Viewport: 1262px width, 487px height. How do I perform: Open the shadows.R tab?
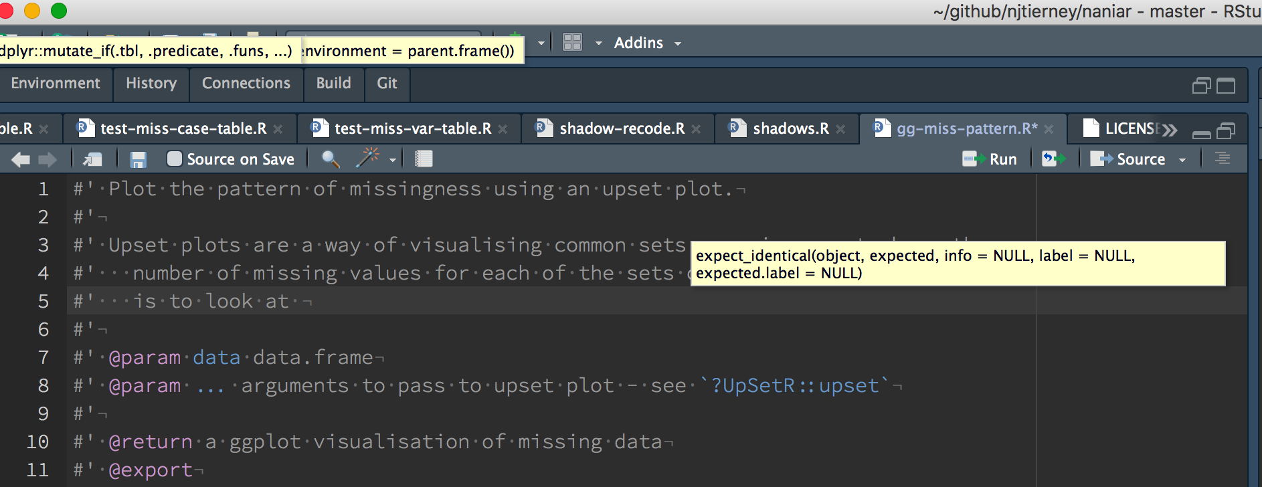(x=790, y=128)
